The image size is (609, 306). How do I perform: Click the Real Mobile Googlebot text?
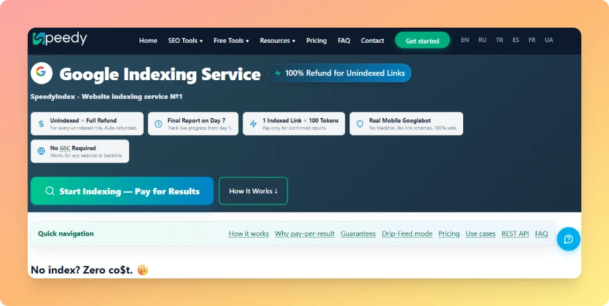point(400,120)
